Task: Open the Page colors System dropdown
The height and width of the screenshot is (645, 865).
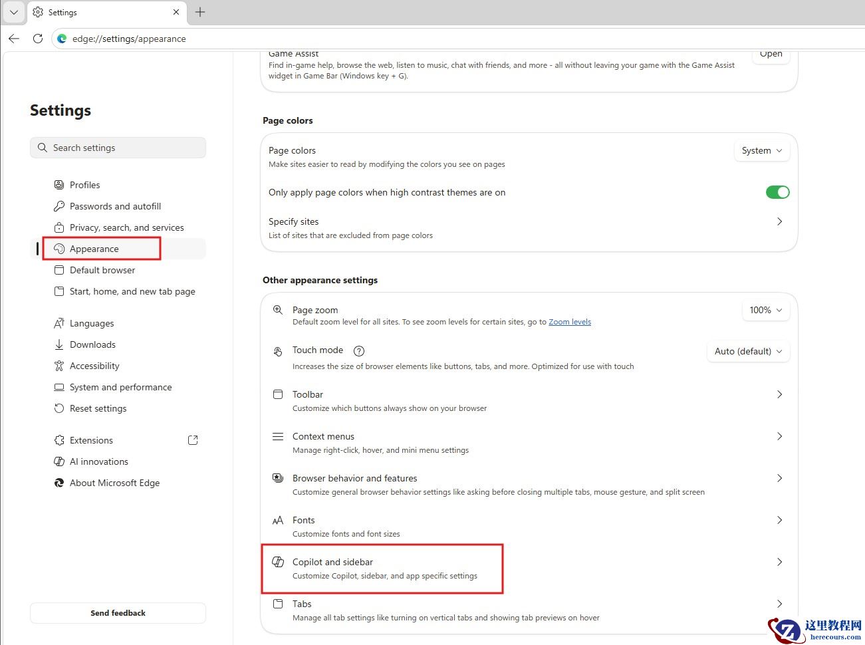Action: (x=762, y=150)
